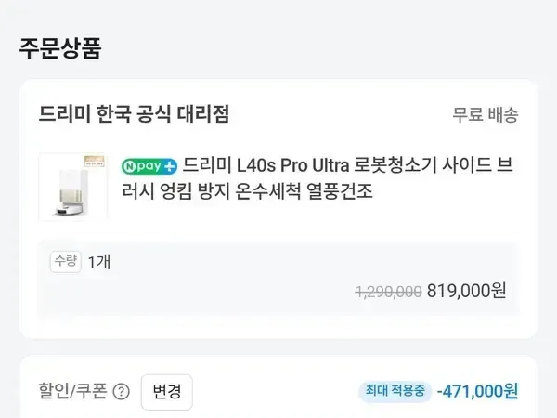
Task: Click the struck-through 1,290,000 original price
Action: click(388, 291)
